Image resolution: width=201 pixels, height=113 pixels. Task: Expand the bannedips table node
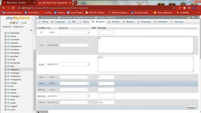coord(5,33)
